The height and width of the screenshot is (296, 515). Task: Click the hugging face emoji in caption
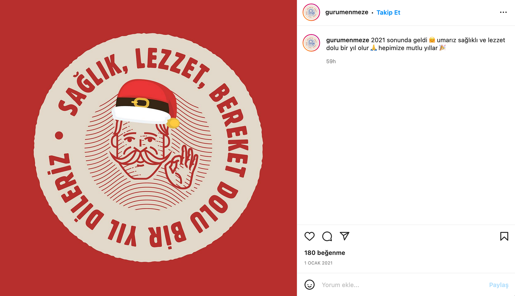(432, 40)
